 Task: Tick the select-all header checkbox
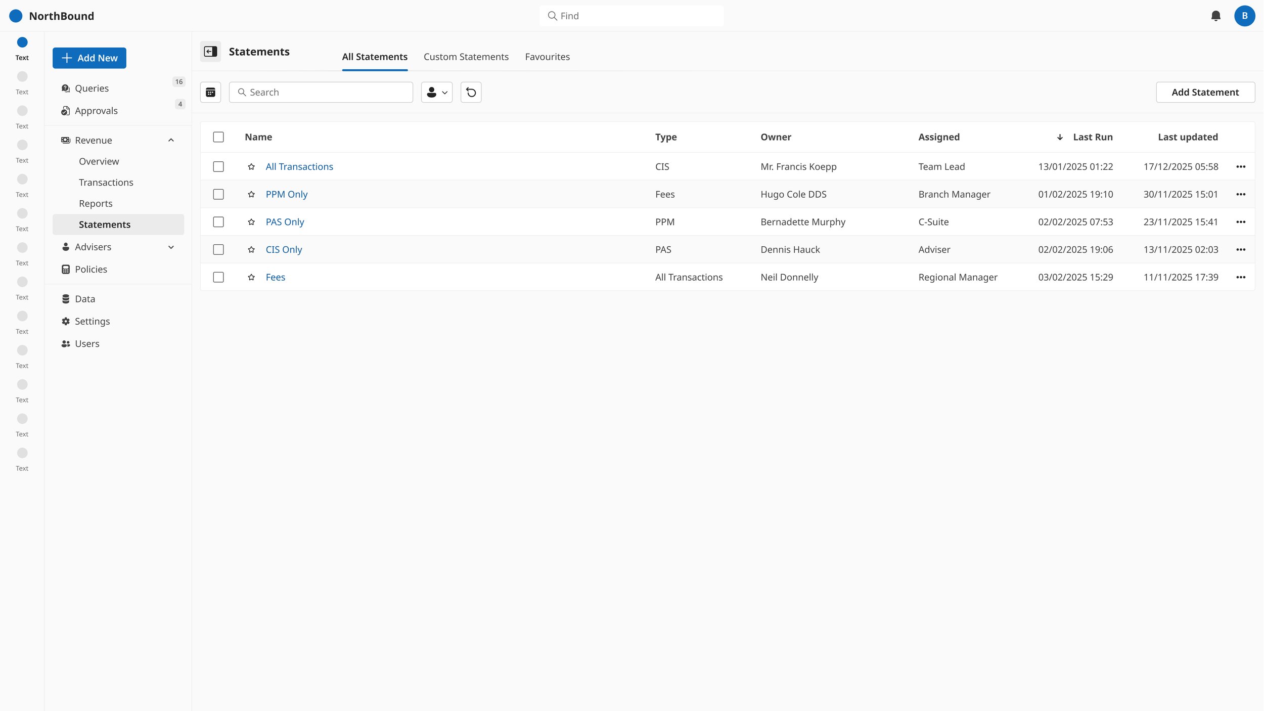coord(218,137)
